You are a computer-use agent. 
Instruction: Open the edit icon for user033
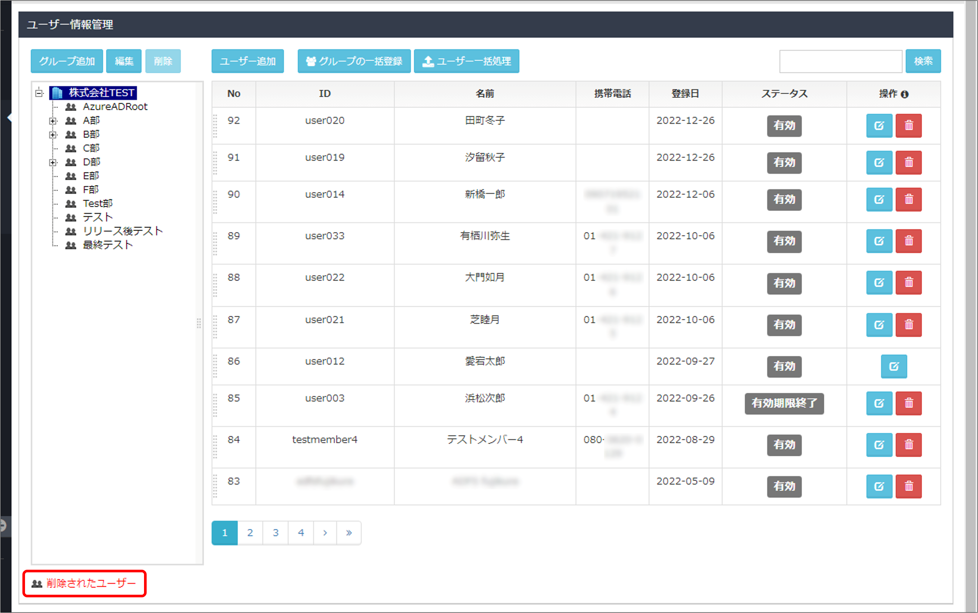[879, 241]
